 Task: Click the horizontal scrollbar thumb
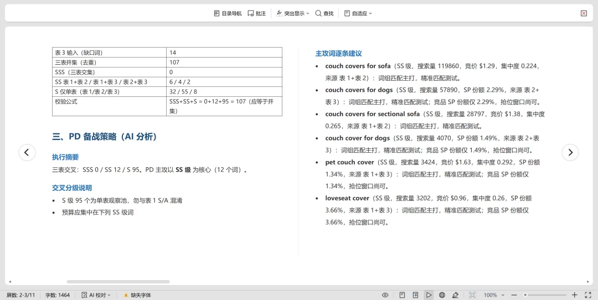(x=118, y=282)
